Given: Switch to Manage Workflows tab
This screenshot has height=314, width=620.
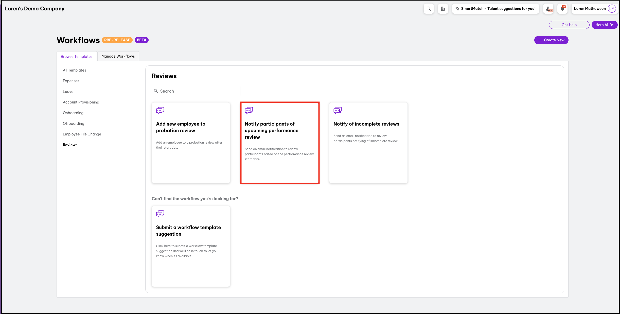Looking at the screenshot, I should [118, 56].
